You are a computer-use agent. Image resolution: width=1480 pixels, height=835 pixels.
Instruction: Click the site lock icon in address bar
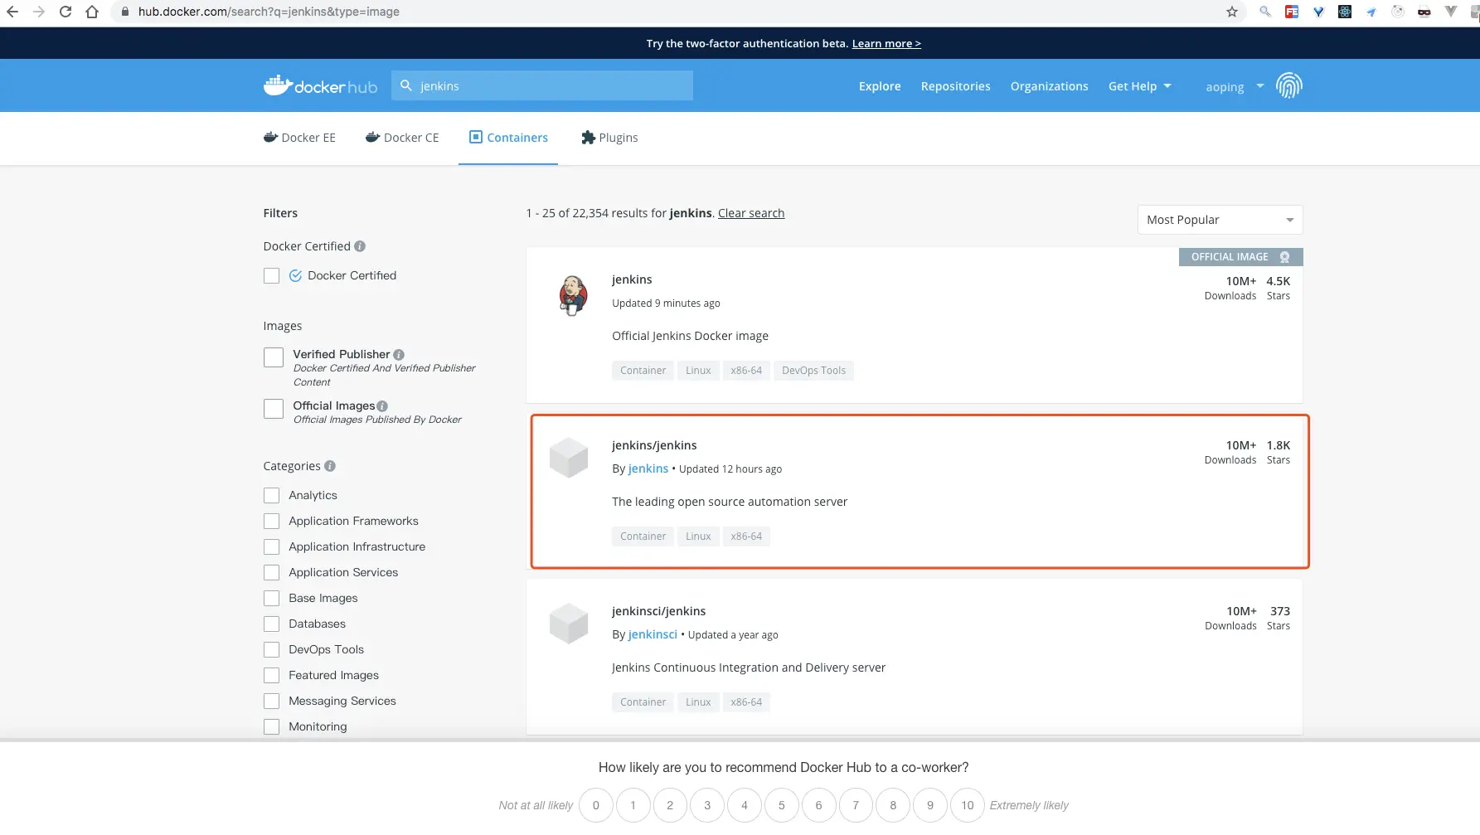(x=125, y=12)
